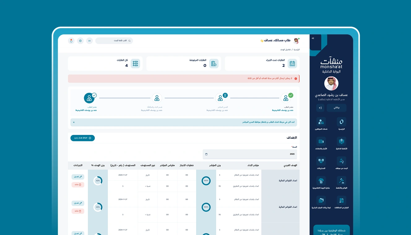Dismiss the blue info banner with X

74,122
